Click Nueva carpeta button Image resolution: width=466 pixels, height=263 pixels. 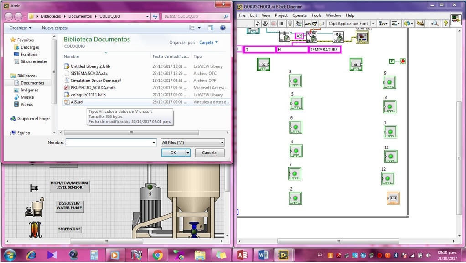[x=55, y=28]
